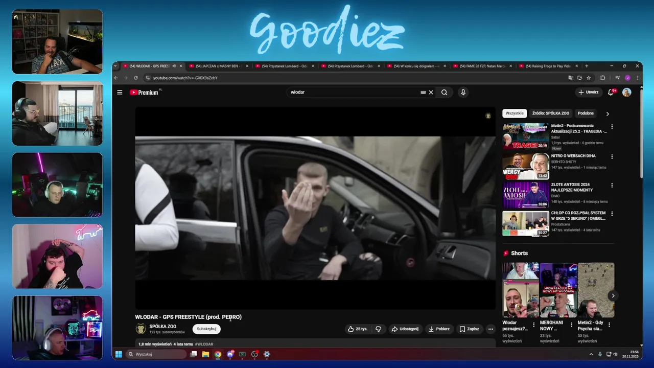Open NITRO O WERSACH DIHA thumbnail
Screen dimensions: 654x368
[525, 166]
